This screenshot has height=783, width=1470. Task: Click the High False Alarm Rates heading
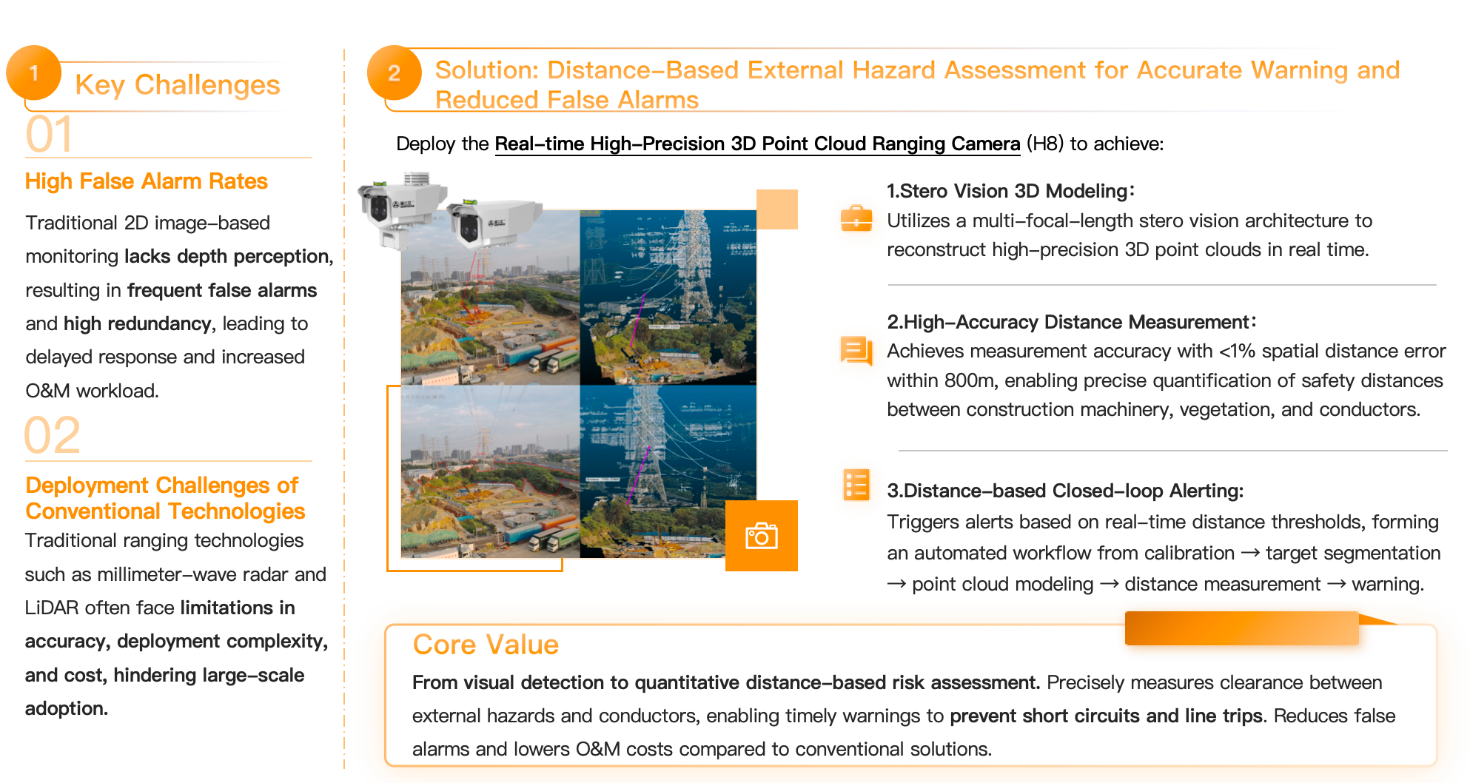(x=147, y=181)
